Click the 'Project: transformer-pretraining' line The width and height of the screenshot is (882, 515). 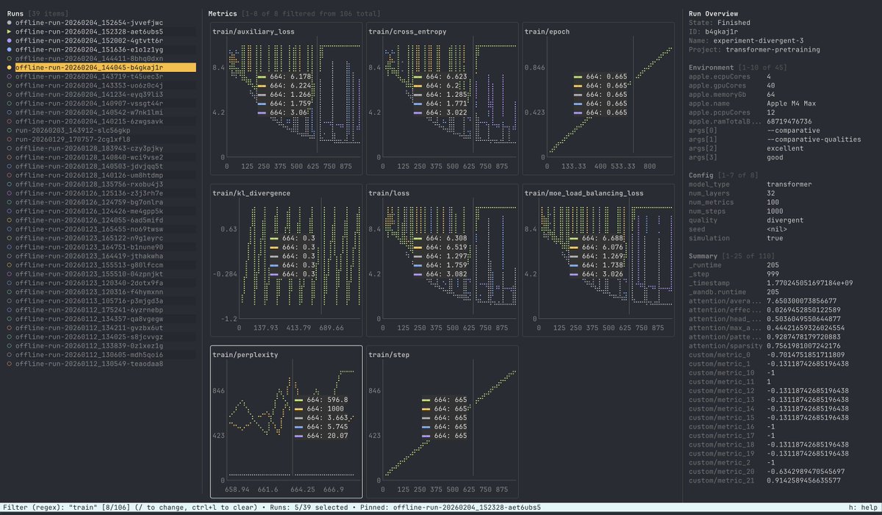[x=754, y=49]
